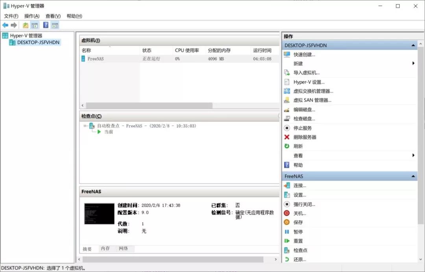Click 检查磁盘 inspect disk action
425x272 pixels.
tap(304, 119)
